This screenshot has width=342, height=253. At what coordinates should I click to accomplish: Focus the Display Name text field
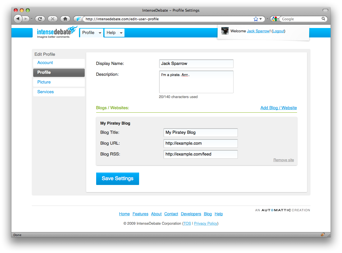(196, 63)
